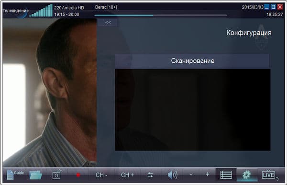Mute the sound with the speaker icon
Viewport: 287px width, 185px height.
pyautogui.click(x=173, y=175)
